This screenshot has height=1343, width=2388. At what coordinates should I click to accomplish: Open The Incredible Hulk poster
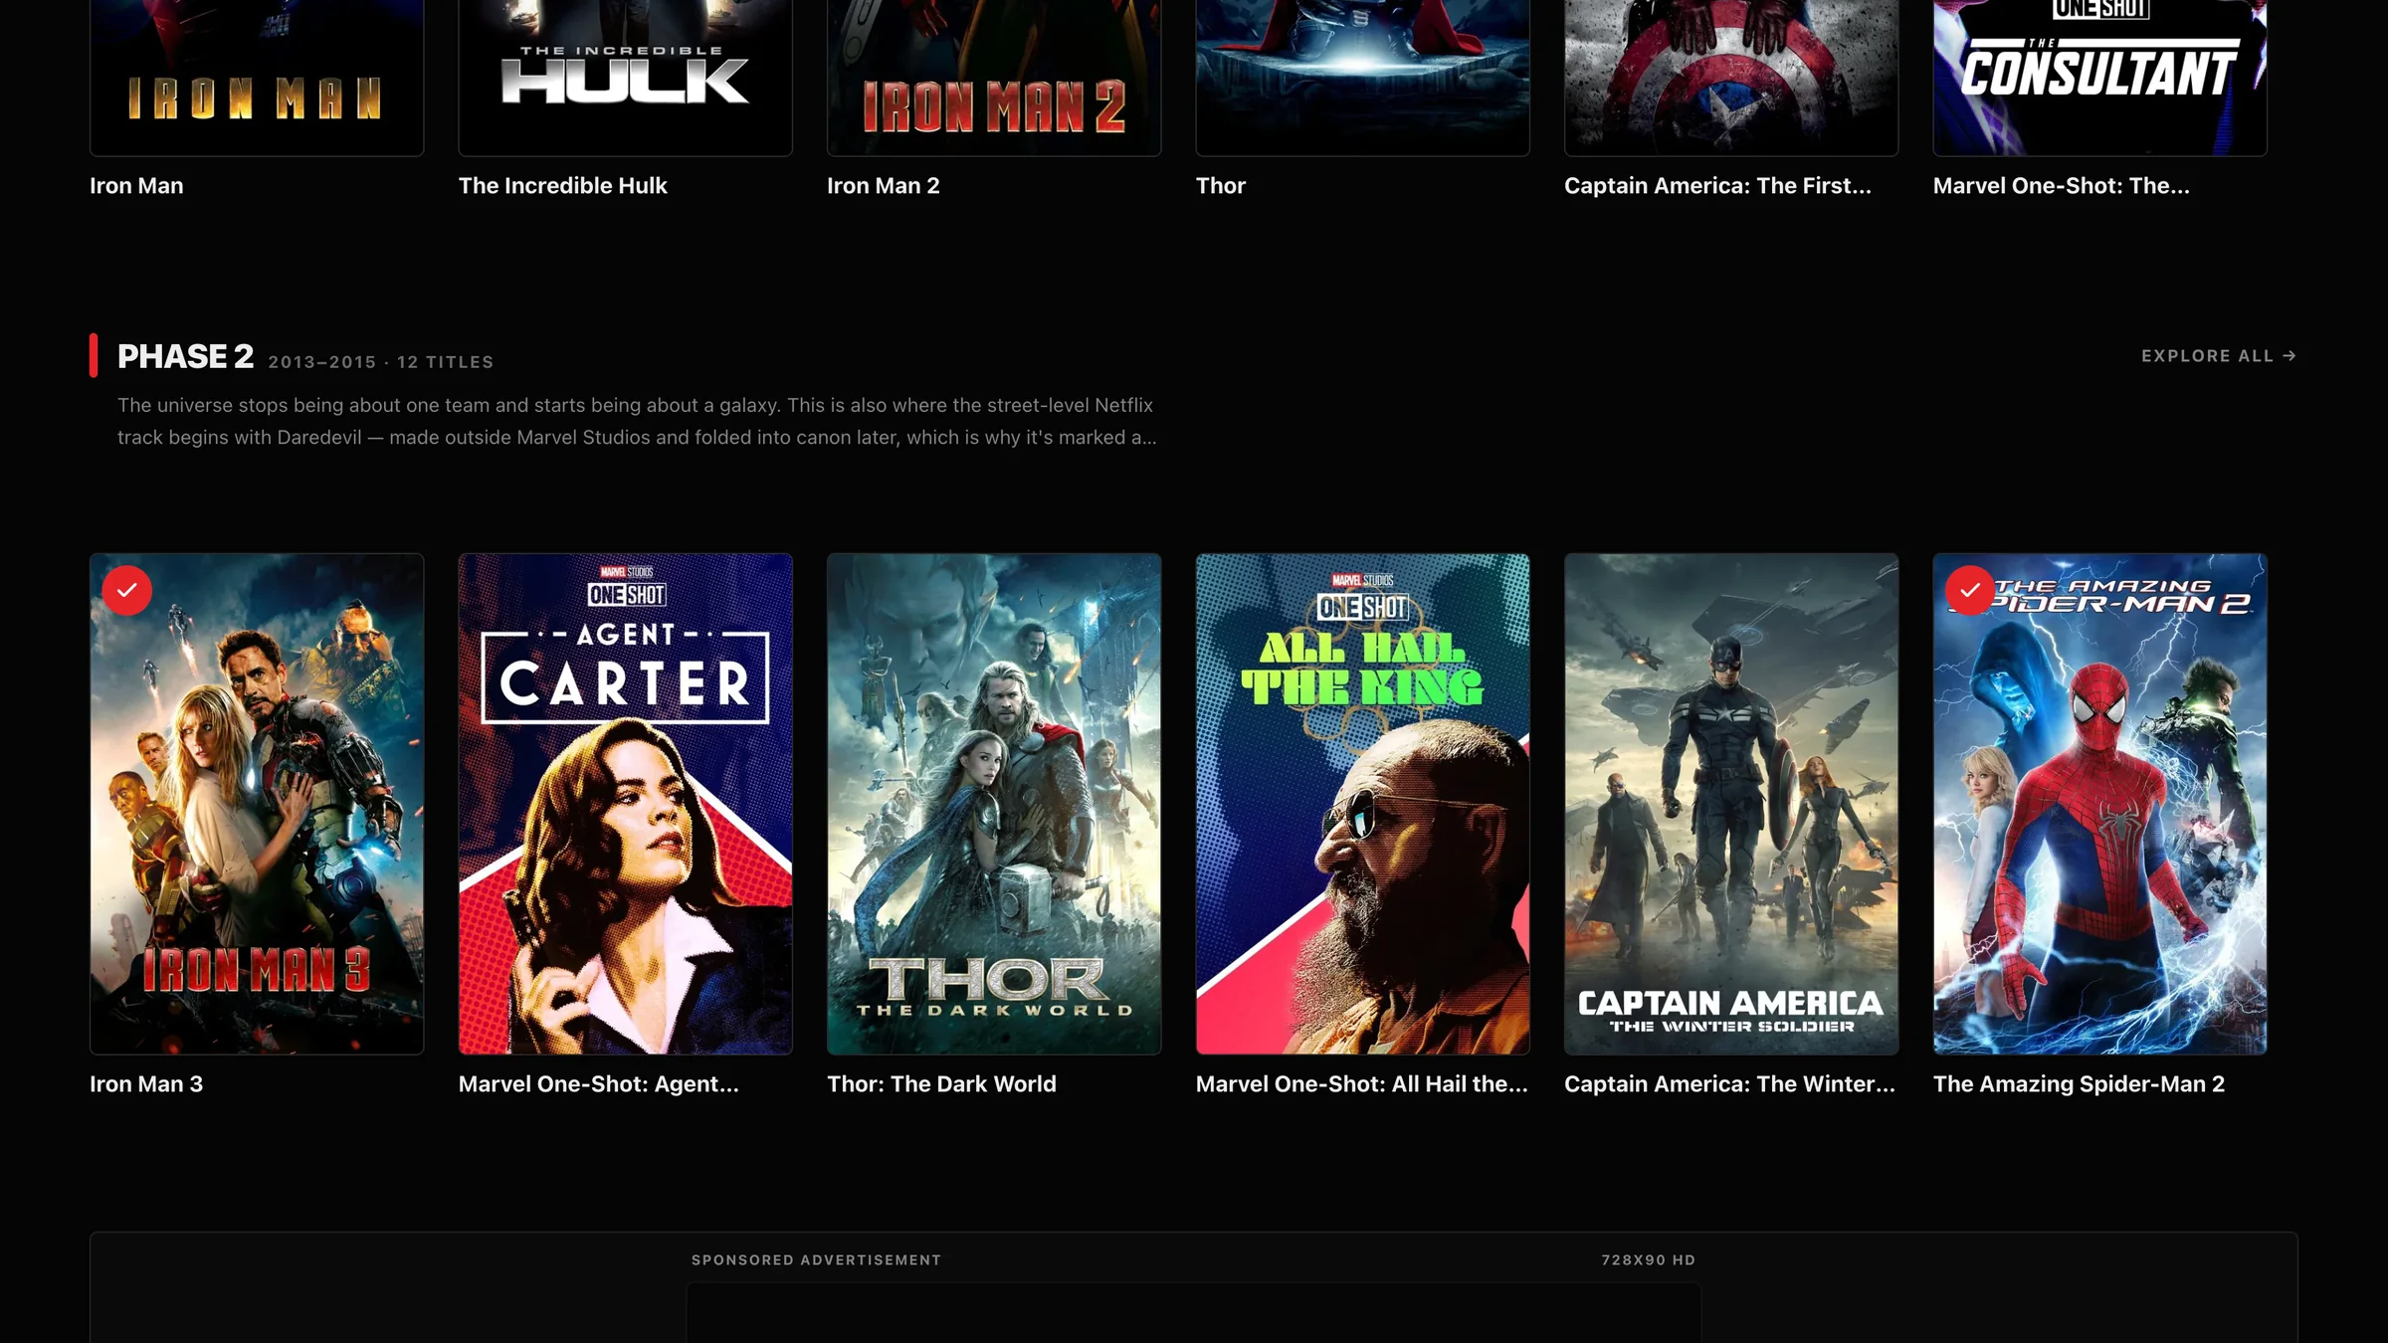626,78
